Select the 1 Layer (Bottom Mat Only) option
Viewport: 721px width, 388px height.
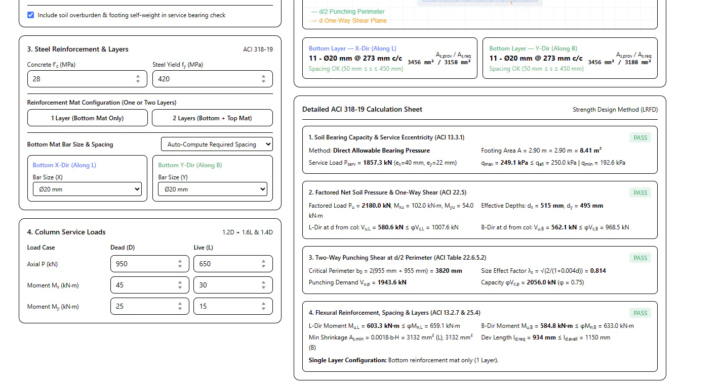tap(88, 118)
